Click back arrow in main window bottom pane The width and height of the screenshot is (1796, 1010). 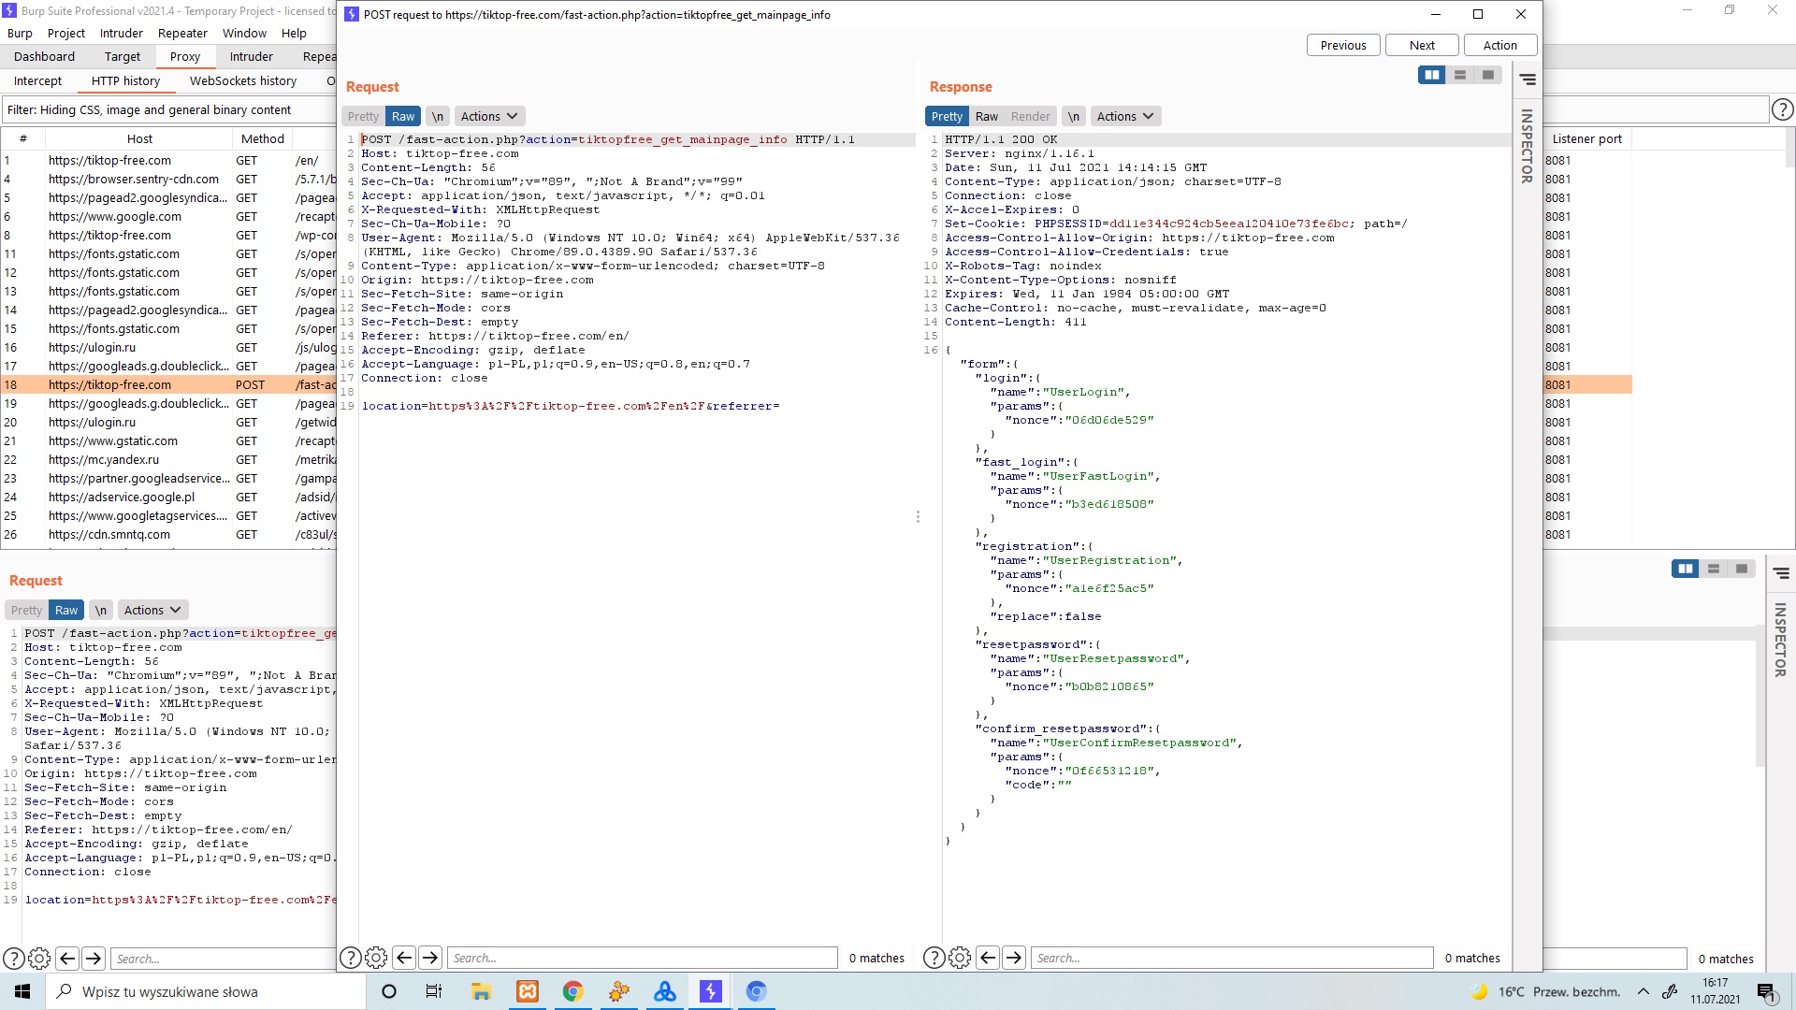coord(67,959)
